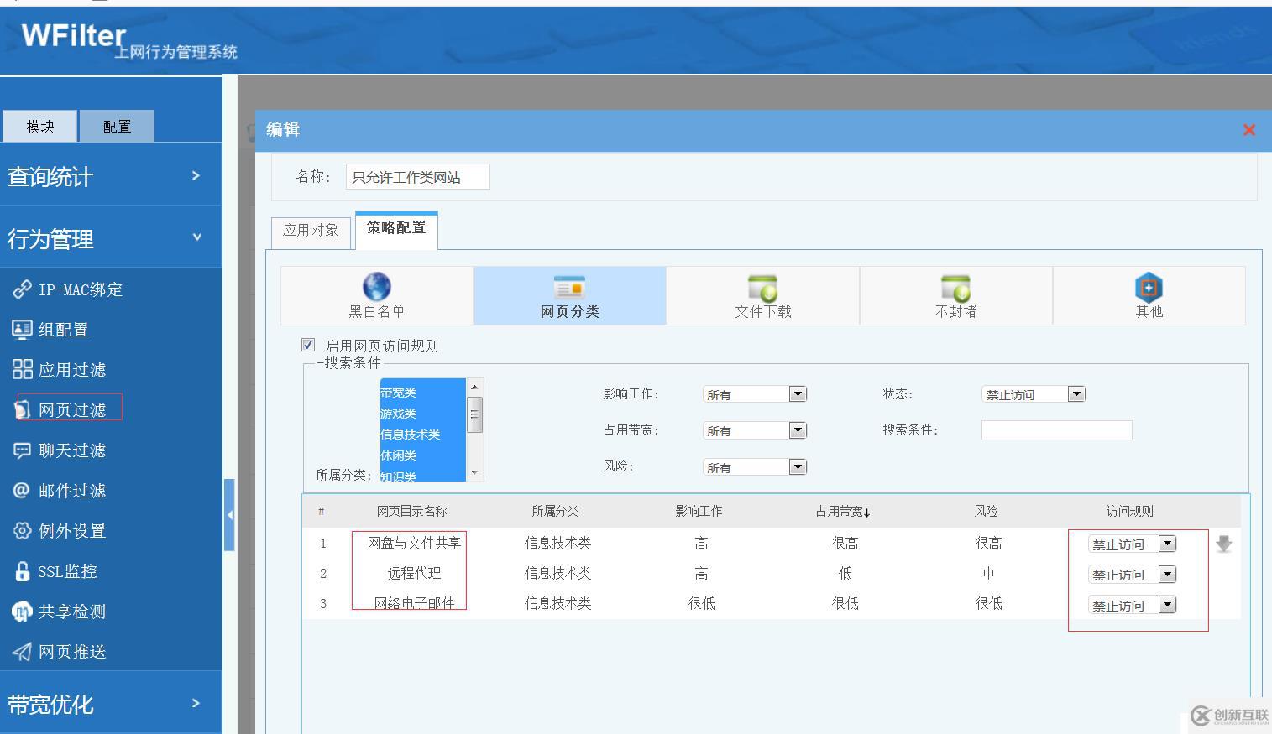Image resolution: width=1272 pixels, height=734 pixels.
Task: Click the IP-MAC绑定 link icon
Action: 22,289
